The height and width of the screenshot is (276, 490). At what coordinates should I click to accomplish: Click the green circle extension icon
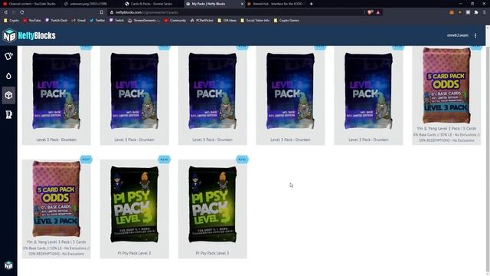(459, 12)
